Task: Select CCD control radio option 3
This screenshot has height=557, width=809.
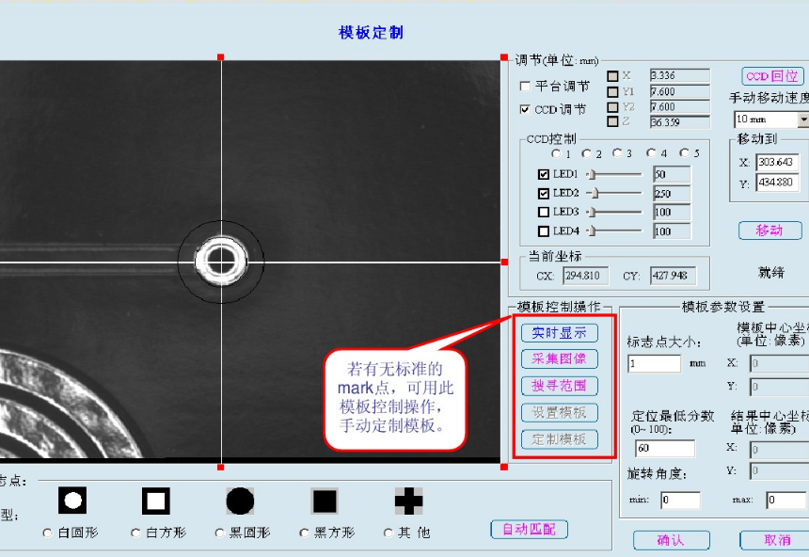Action: coord(615,153)
